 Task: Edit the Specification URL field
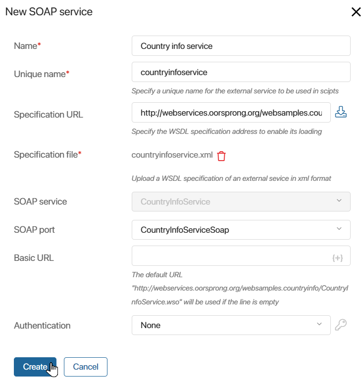click(231, 112)
